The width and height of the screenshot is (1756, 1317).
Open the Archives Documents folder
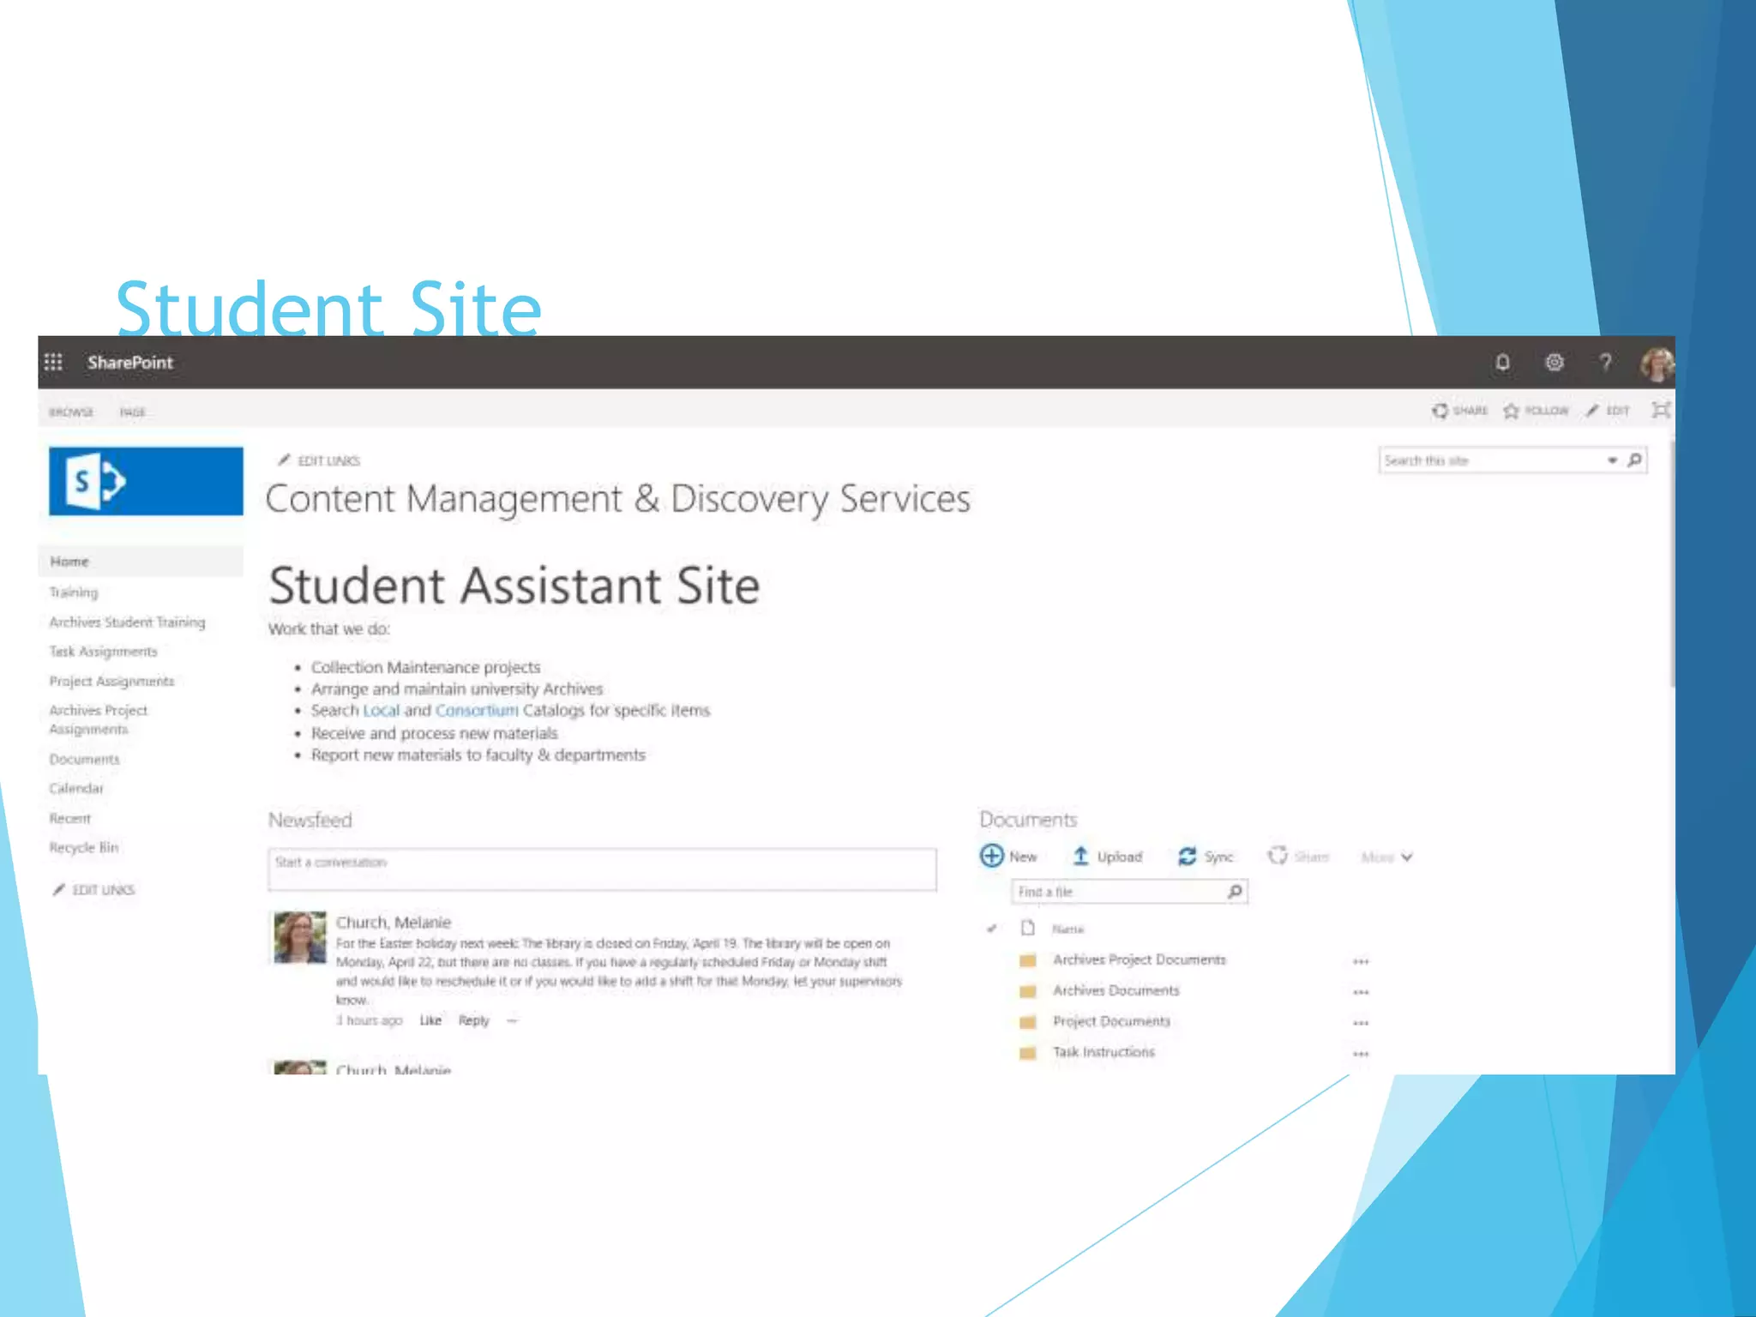1116,991
